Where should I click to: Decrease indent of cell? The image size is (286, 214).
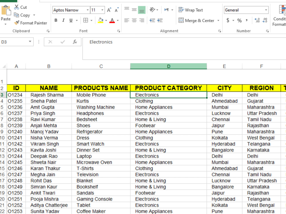coord(152,20)
